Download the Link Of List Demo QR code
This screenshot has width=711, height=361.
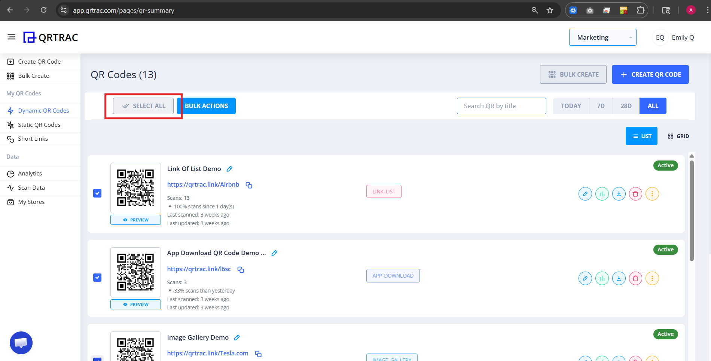tap(619, 194)
